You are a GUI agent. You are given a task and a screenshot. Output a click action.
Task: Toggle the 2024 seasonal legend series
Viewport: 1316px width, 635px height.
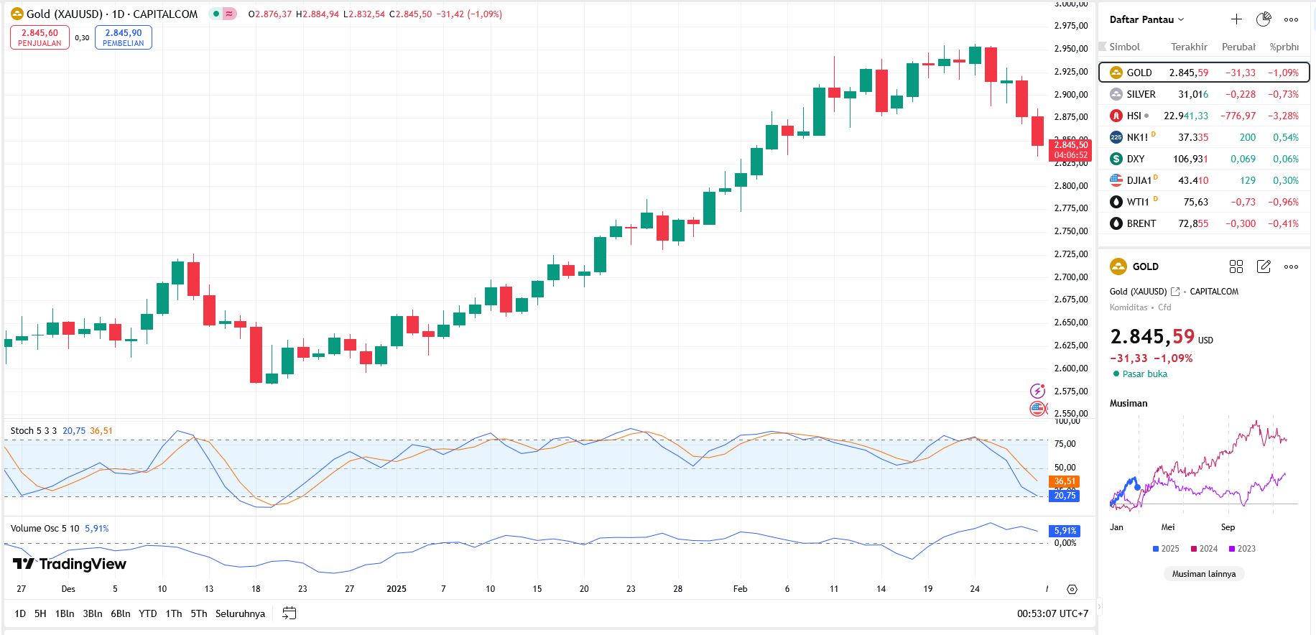click(x=1204, y=549)
